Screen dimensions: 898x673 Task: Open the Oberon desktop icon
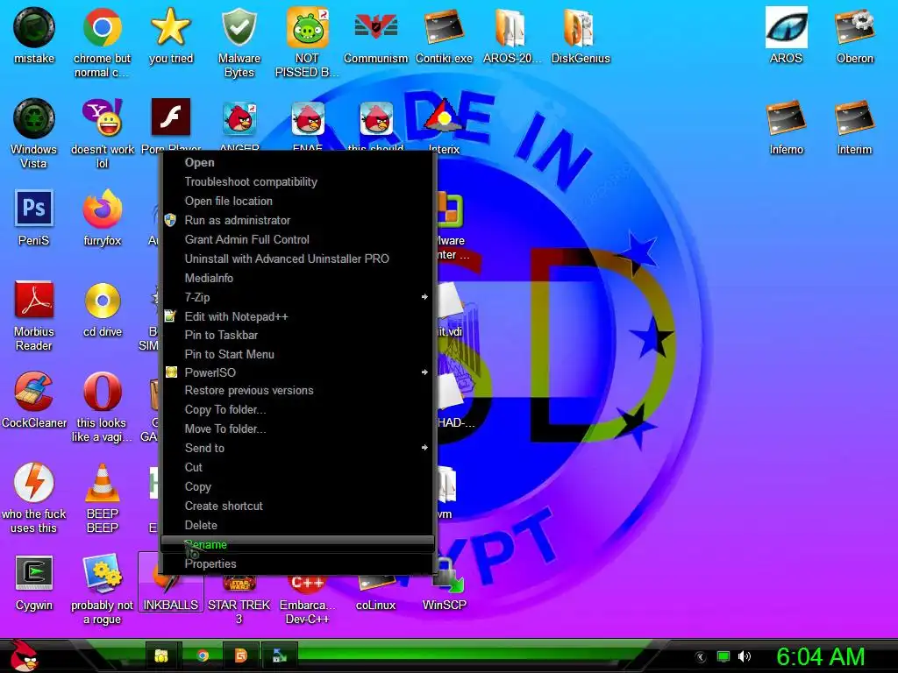[854, 27]
